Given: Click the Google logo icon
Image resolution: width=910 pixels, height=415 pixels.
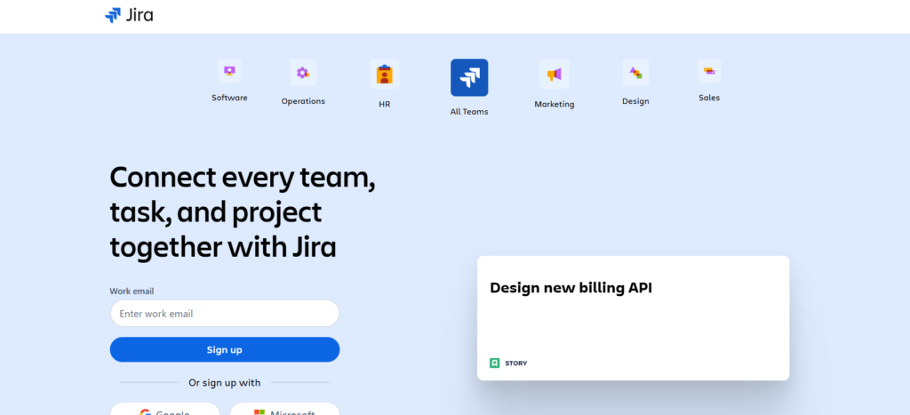Looking at the screenshot, I should coord(145,412).
